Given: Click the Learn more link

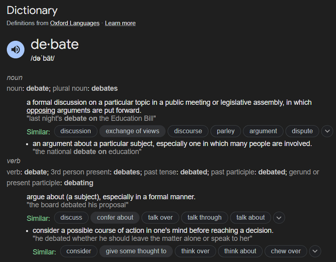Looking at the screenshot, I should pos(120,23).
